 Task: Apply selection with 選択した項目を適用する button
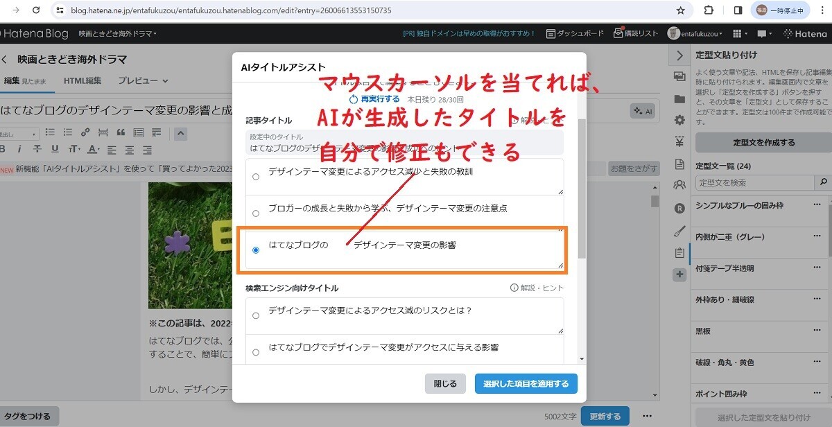[x=526, y=383]
